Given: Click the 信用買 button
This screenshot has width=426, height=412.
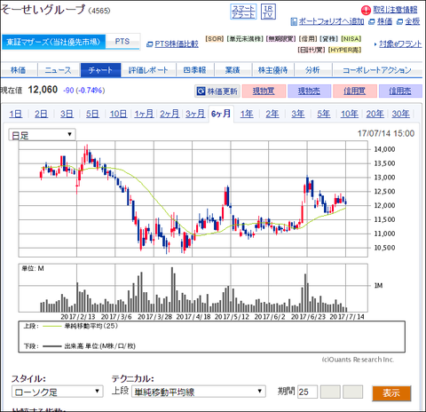Looking at the screenshot, I should click(355, 91).
